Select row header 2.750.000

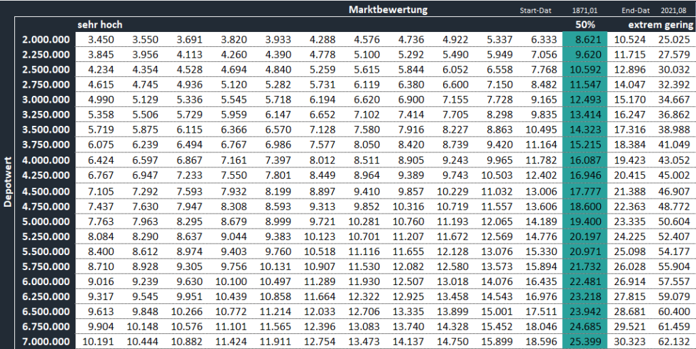46,85
